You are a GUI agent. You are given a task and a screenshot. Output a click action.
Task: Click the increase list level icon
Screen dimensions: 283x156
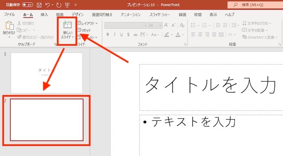coord(225,25)
